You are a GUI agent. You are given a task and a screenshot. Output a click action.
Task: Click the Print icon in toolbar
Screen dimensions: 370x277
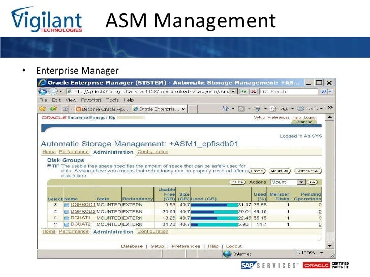coord(258,109)
